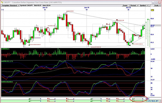
Task: Click the yellow price tag icon above the scale
Action: pyautogui.click(x=152, y=10)
